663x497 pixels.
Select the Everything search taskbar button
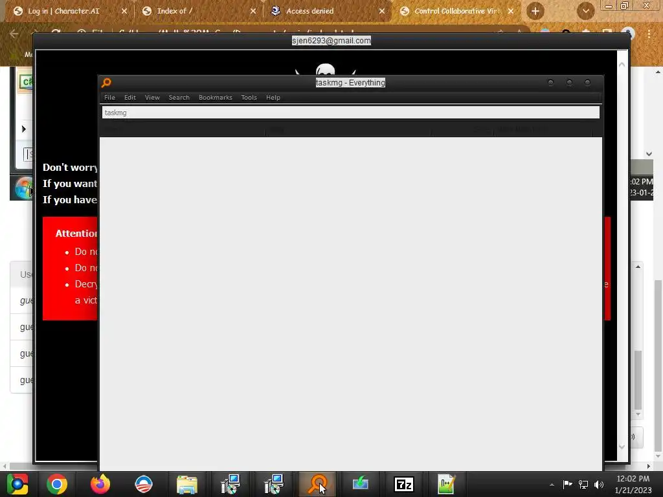pyautogui.click(x=317, y=484)
